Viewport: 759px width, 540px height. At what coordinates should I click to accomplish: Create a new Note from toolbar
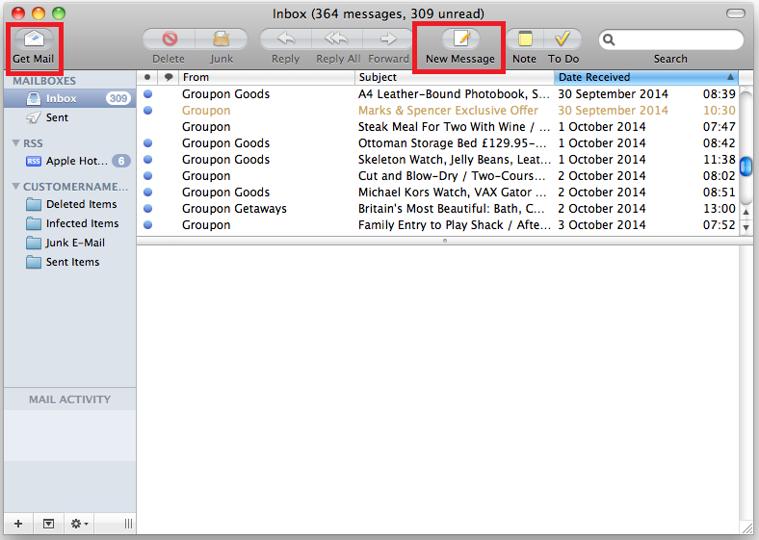(524, 39)
